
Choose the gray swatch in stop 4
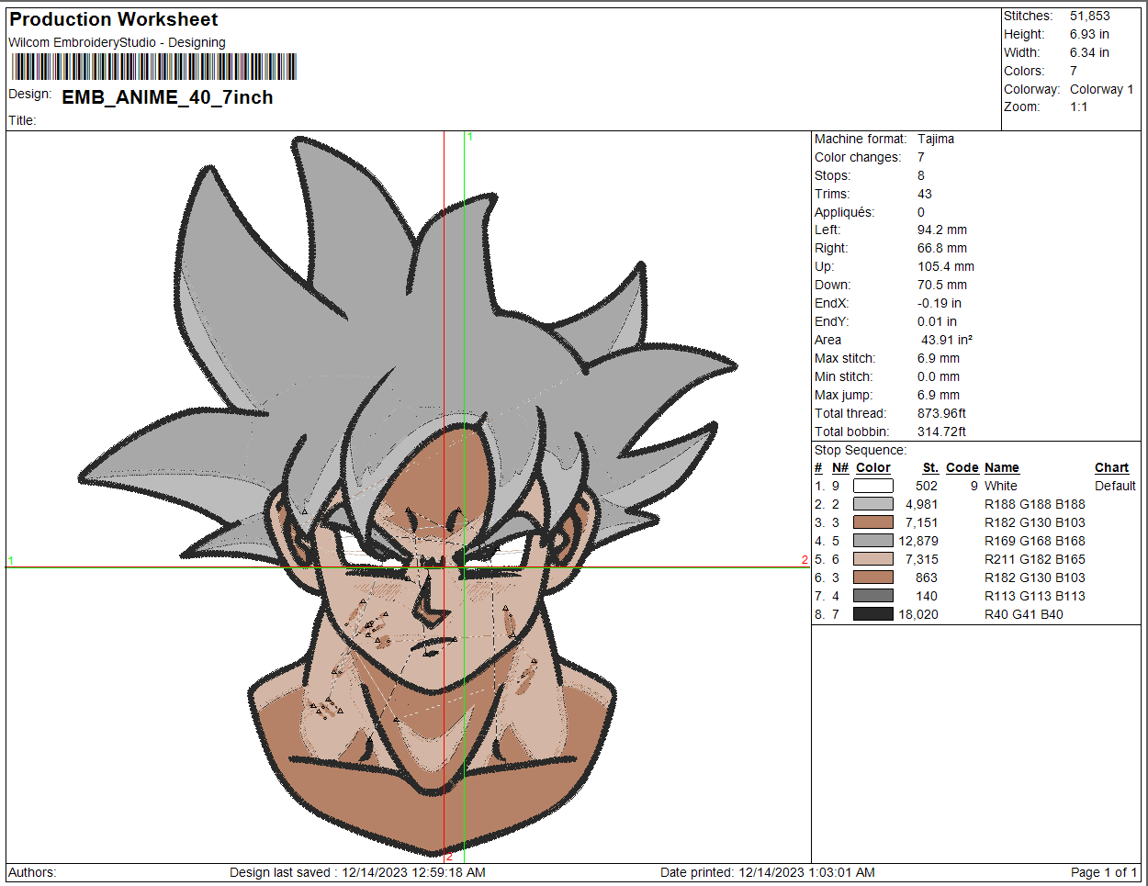pyautogui.click(x=872, y=541)
